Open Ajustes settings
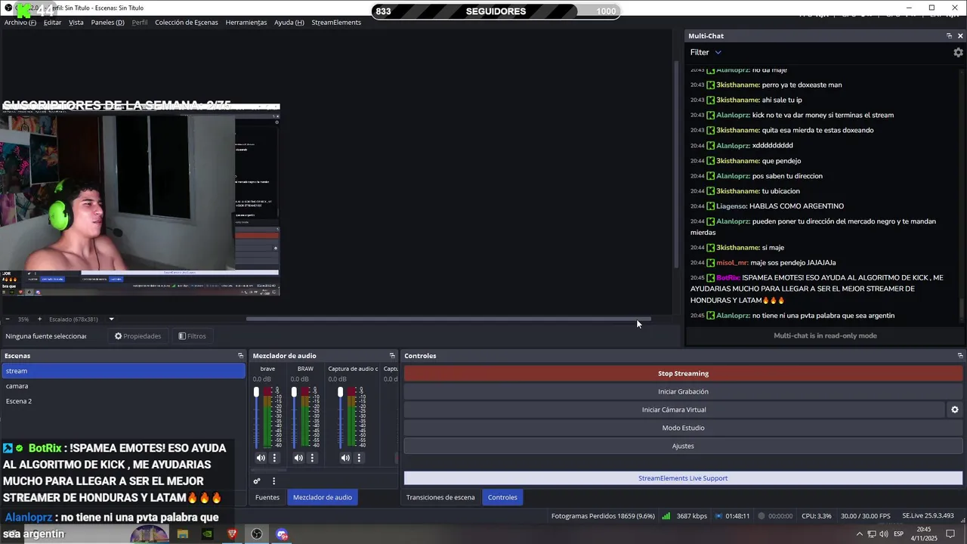967x544 pixels. [683, 446]
